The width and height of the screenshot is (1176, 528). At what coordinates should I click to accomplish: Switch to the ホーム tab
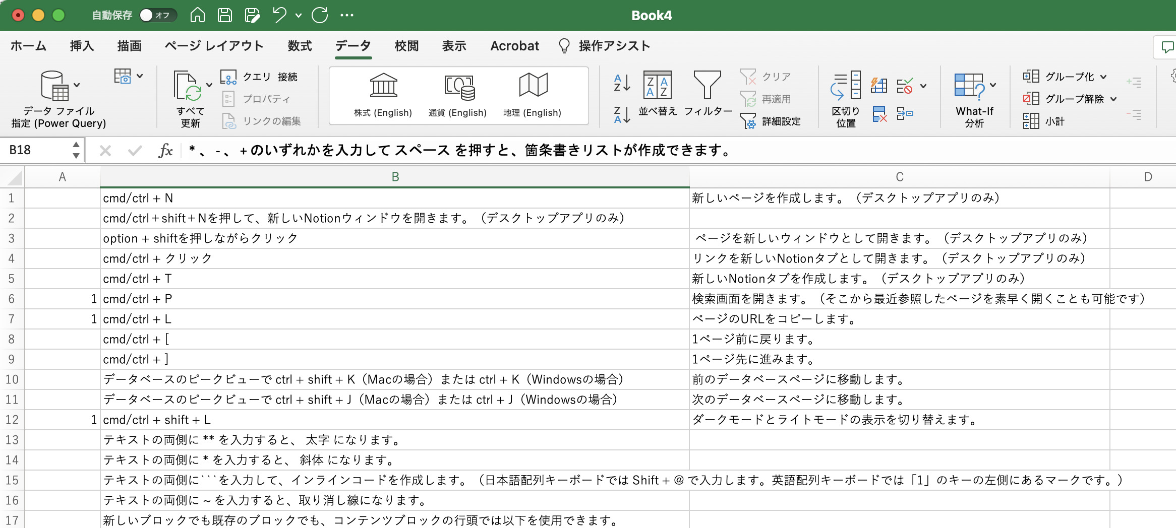(28, 46)
